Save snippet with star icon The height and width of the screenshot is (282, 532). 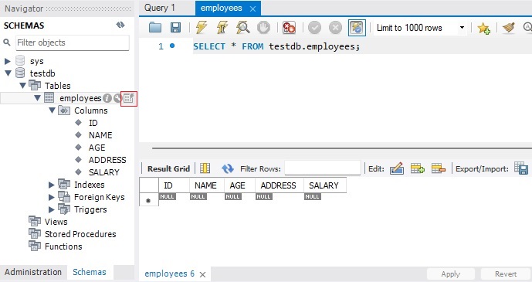483,28
